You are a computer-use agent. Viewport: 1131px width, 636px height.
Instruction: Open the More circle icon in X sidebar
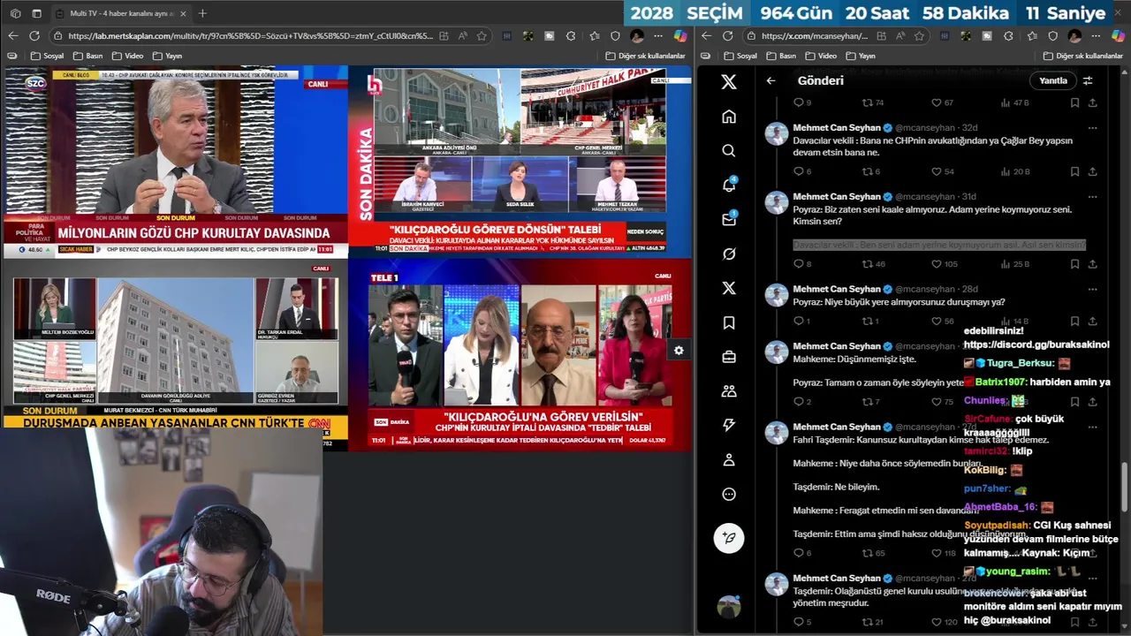pos(729,494)
